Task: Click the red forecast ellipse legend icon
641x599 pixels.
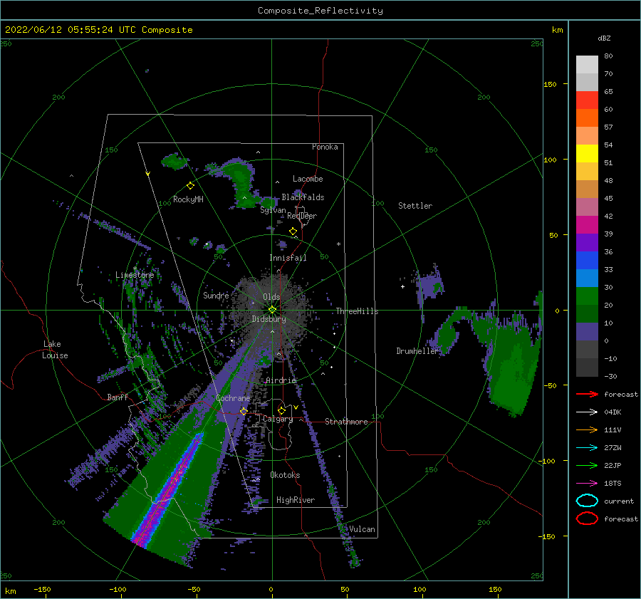Action: click(587, 519)
